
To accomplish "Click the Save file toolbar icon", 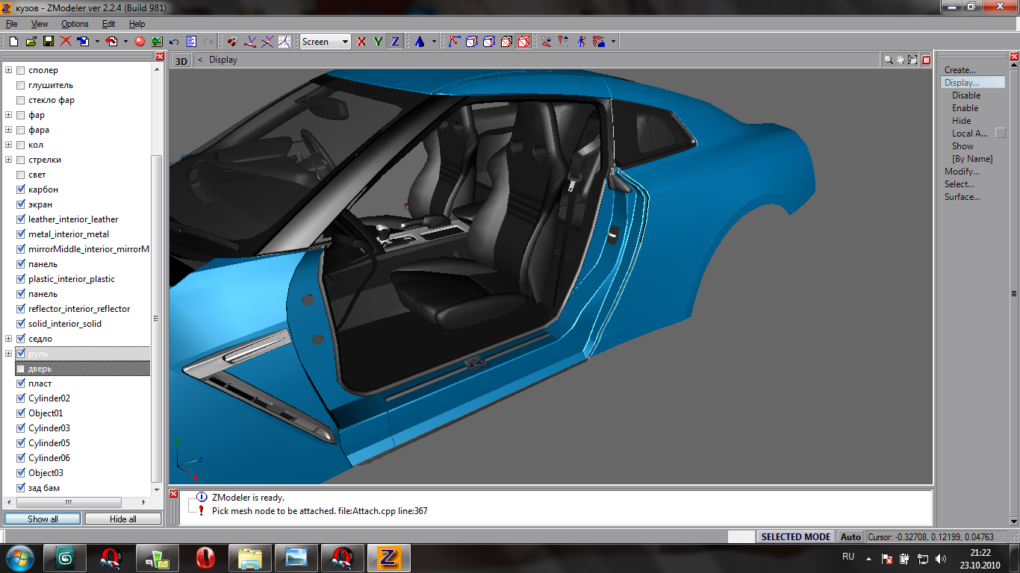I will 49,42.
